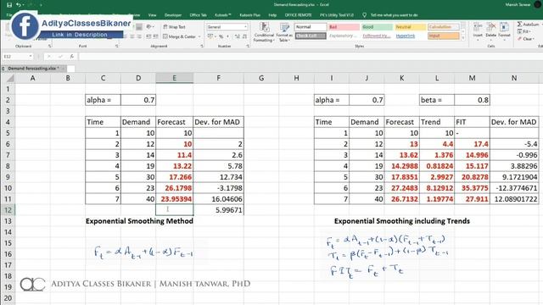Open the Kutools Plus ribbon tab
The width and height of the screenshot is (543, 305).
[249, 15]
